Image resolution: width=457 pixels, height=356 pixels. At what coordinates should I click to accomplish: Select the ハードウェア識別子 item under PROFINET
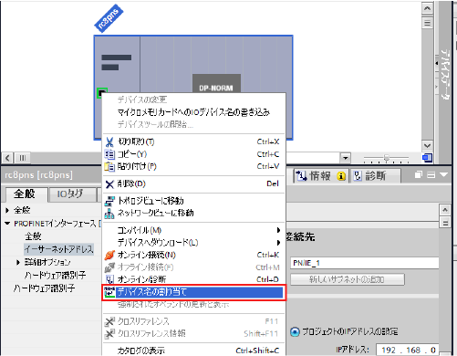[x=55, y=275]
